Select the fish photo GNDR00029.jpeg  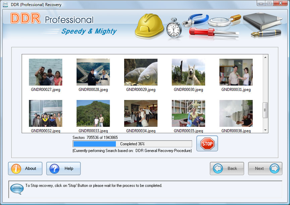[141, 72]
